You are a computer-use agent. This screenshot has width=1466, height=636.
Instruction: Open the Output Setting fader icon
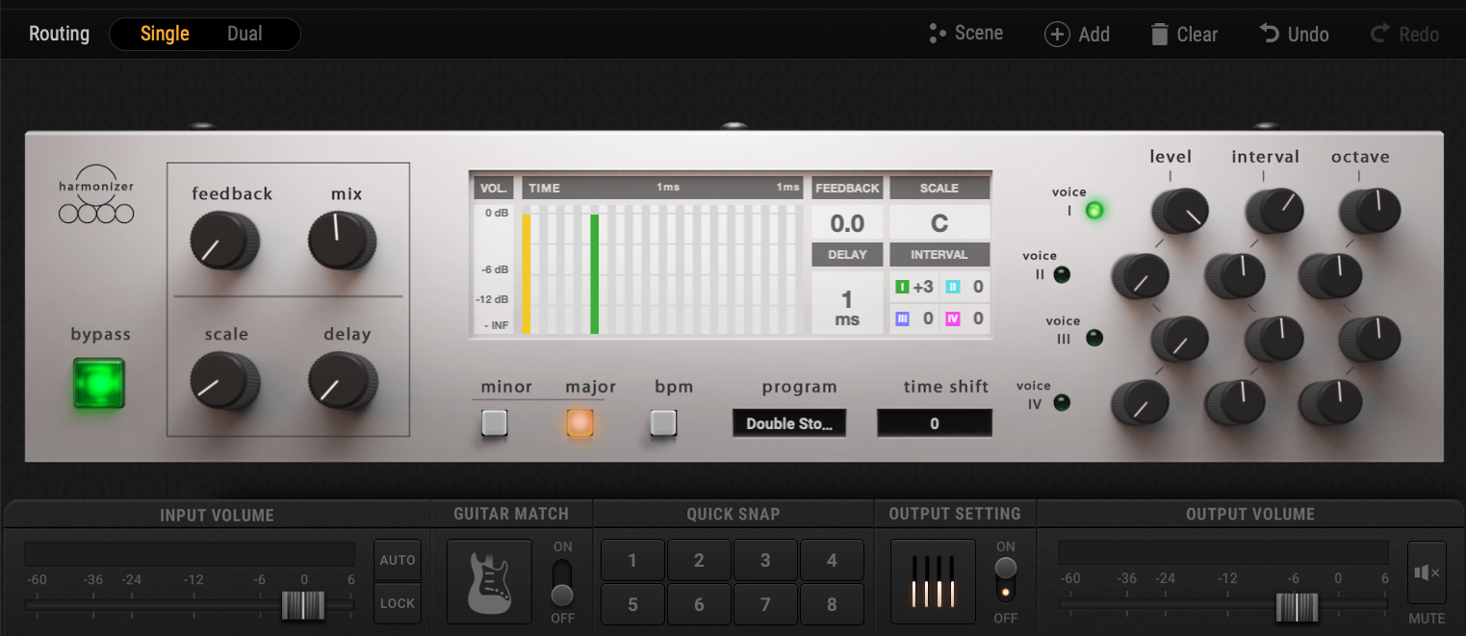(933, 581)
